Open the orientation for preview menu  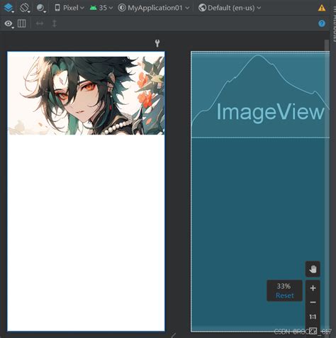pyautogui.click(x=25, y=8)
